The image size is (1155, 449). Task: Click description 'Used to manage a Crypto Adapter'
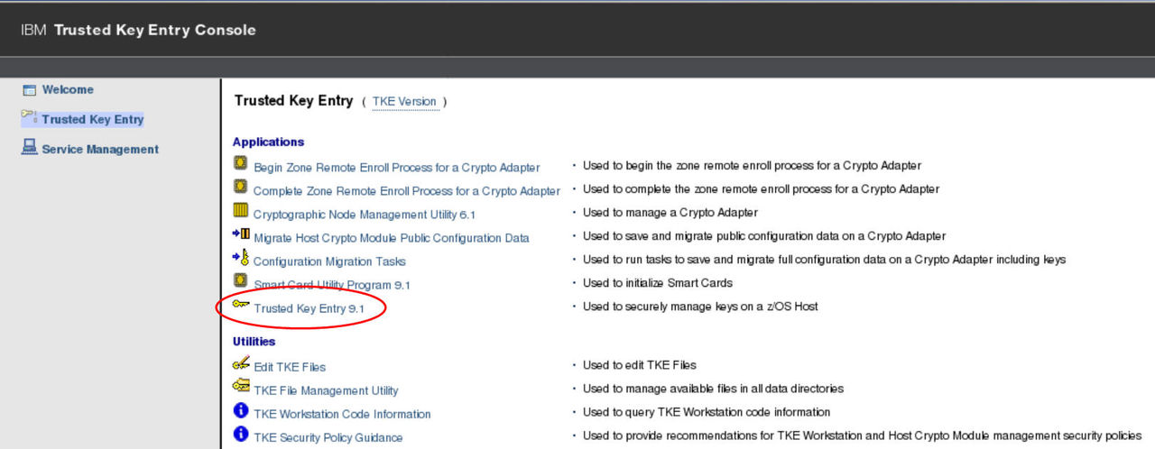pyautogui.click(x=670, y=213)
